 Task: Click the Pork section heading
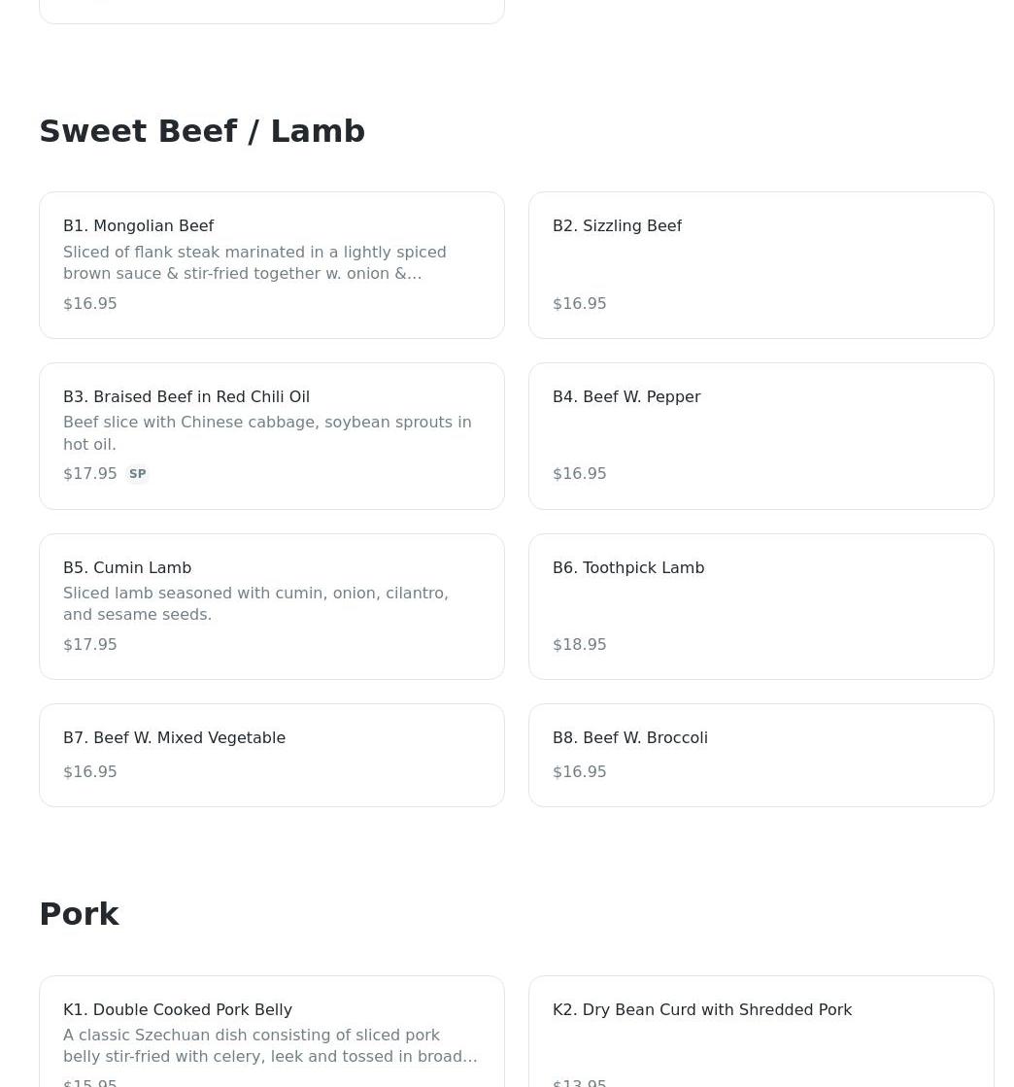79,914
